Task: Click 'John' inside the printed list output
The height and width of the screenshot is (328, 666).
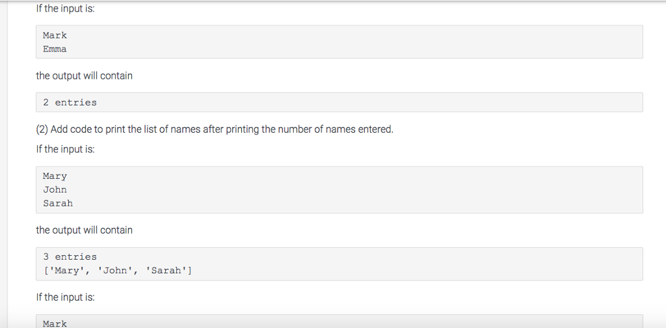Action: point(114,270)
